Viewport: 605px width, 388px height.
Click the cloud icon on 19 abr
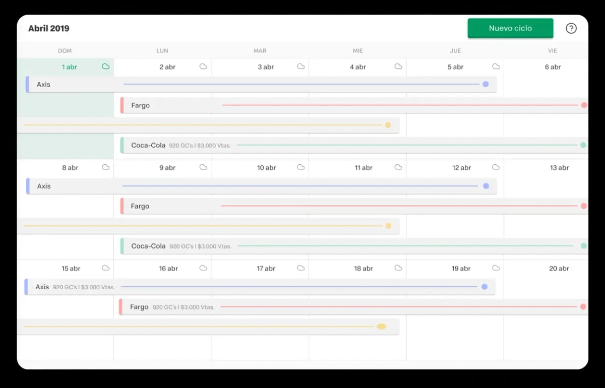coord(496,268)
